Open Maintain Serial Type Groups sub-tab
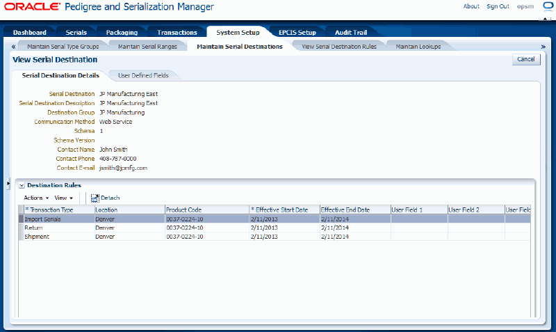This screenshot has height=332, width=556. tap(63, 47)
